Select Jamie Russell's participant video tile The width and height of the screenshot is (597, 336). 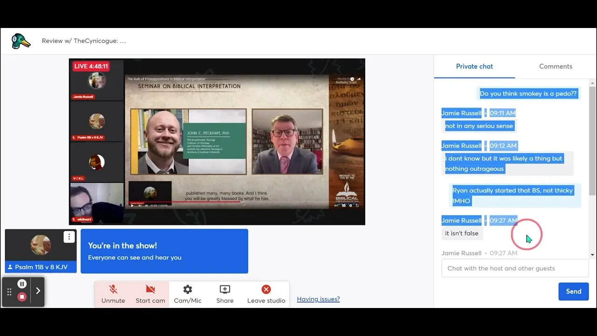[97, 80]
